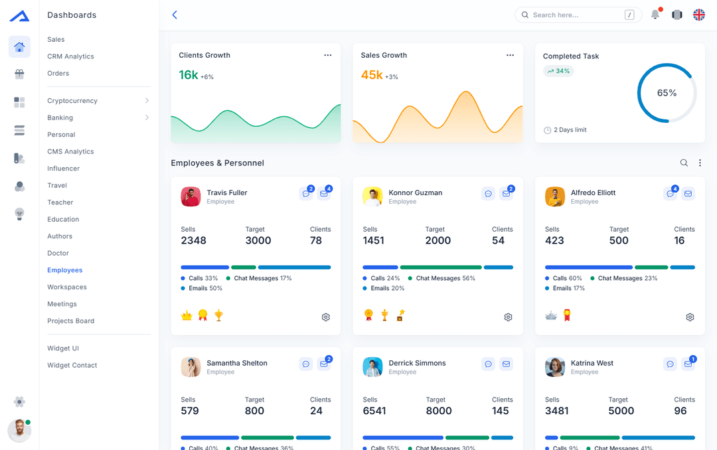Viewport: 717px width, 450px height.
Task: Toggle the dark mode icon in header
Action: point(677,15)
